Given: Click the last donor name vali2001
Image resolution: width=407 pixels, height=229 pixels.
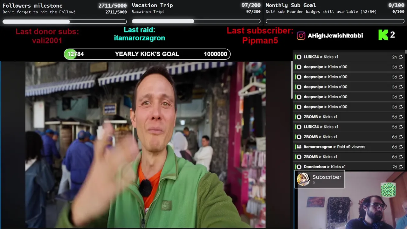Looking at the screenshot, I should [x=47, y=41].
